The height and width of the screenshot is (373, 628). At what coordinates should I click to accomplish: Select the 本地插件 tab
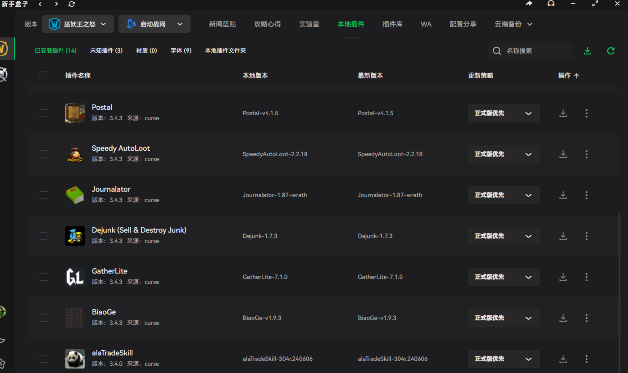[351, 24]
